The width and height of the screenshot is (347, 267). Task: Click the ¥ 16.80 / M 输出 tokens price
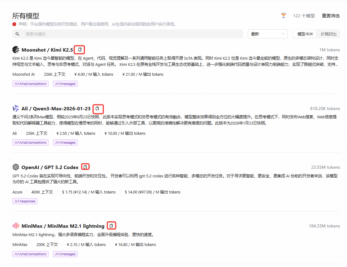tap(135, 245)
